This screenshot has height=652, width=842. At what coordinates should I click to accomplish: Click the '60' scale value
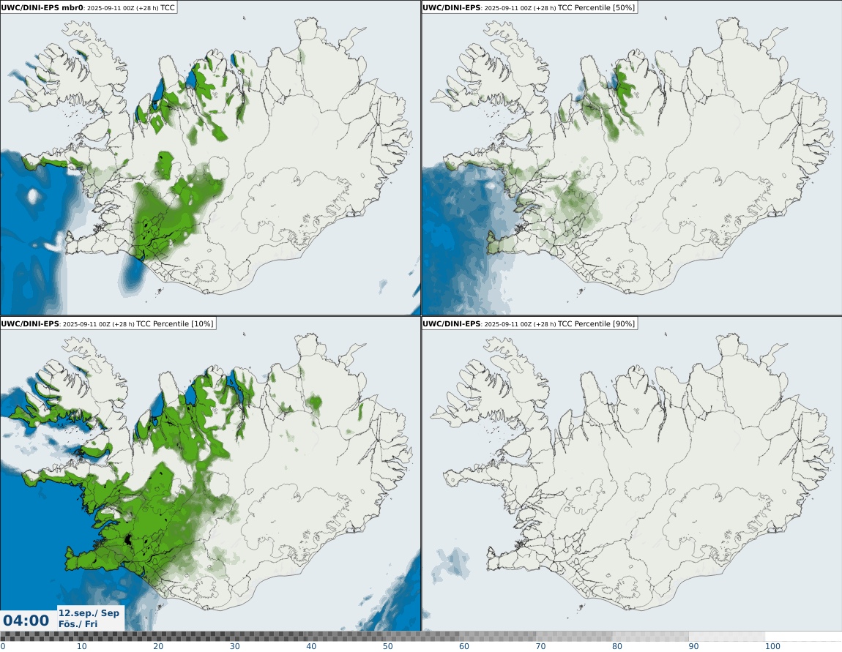464,646
